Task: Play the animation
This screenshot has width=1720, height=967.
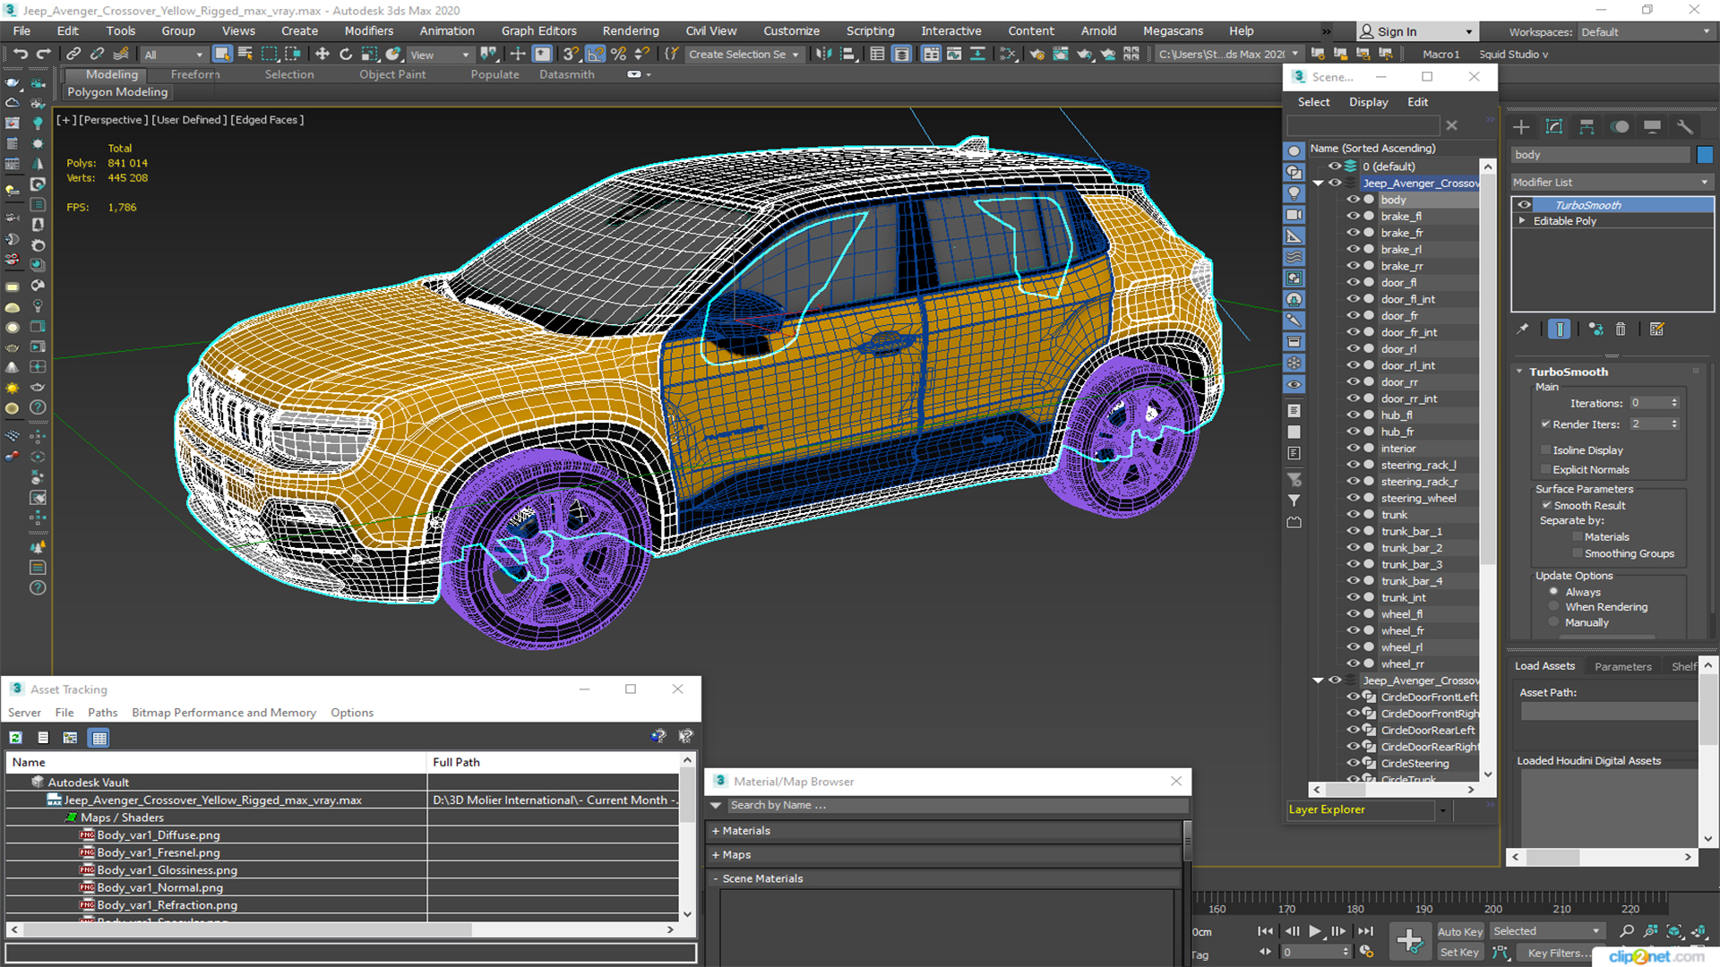Action: point(1314,931)
